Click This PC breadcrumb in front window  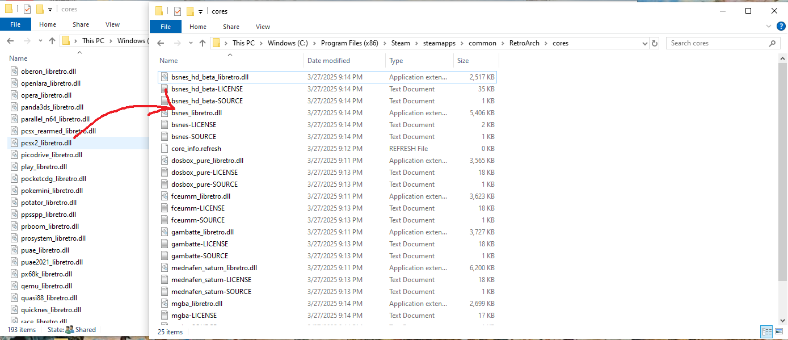tap(244, 43)
